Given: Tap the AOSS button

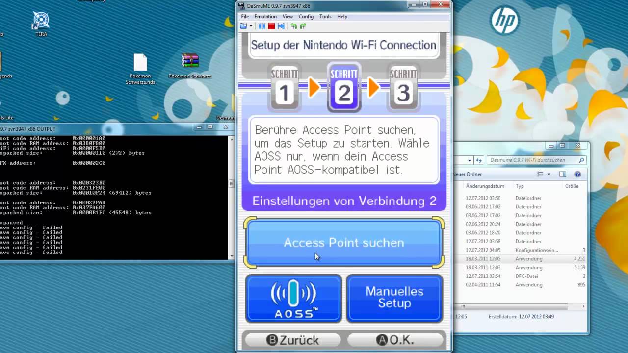Looking at the screenshot, I should click(x=293, y=298).
